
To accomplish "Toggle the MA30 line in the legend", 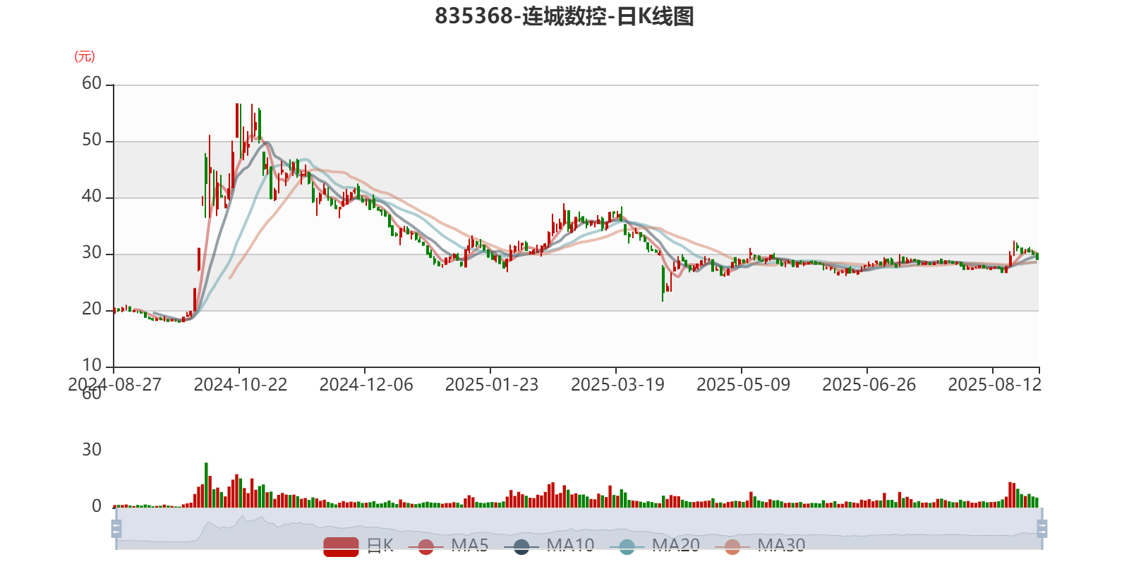I will click(760, 546).
